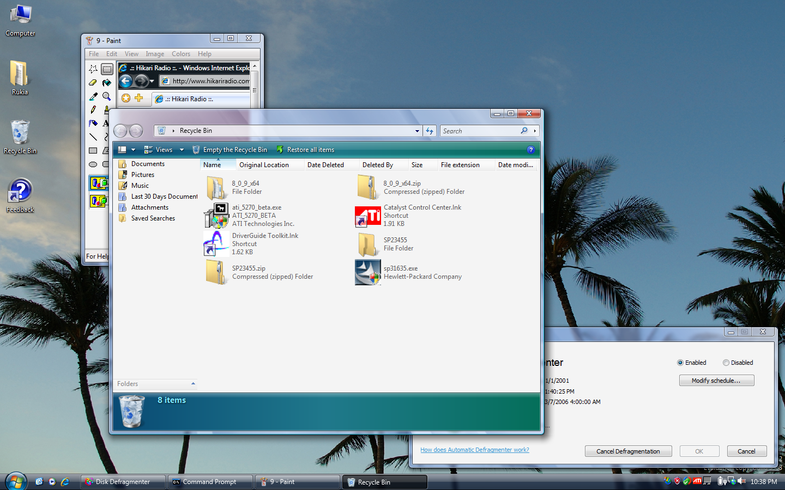
Task: Click the Cancel Defragmentation button
Action: [x=628, y=451]
